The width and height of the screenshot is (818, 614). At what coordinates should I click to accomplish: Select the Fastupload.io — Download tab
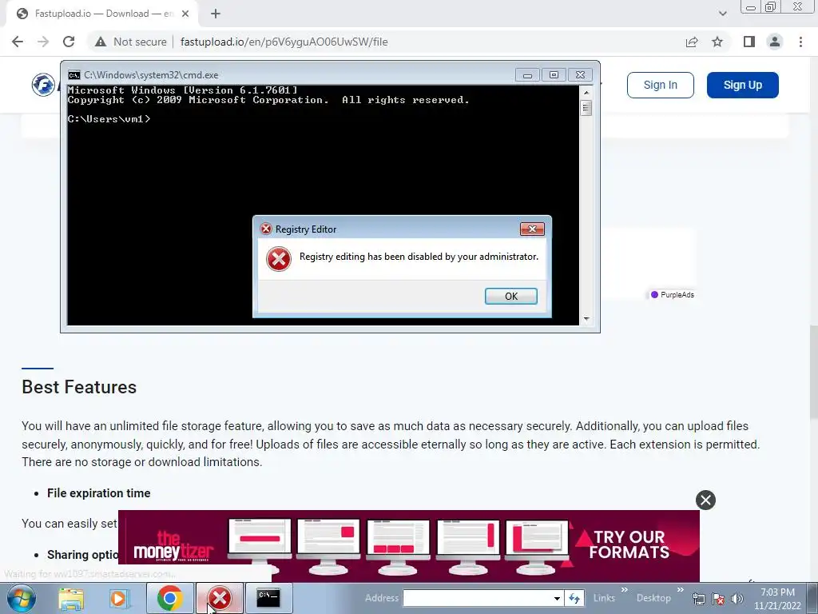101,14
